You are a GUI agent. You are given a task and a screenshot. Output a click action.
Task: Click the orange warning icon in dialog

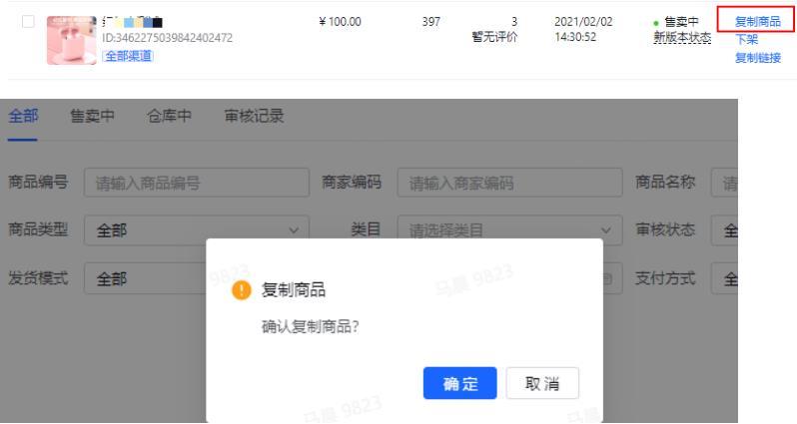239,289
